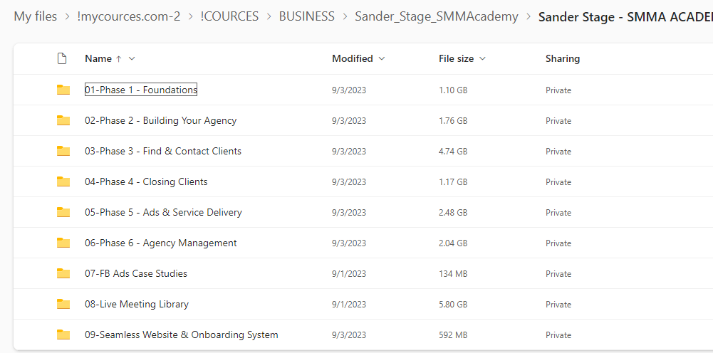Click folder icon for 01-Phase 1 - Foundations
Screen dimensions: 713x353
[x=63, y=90]
